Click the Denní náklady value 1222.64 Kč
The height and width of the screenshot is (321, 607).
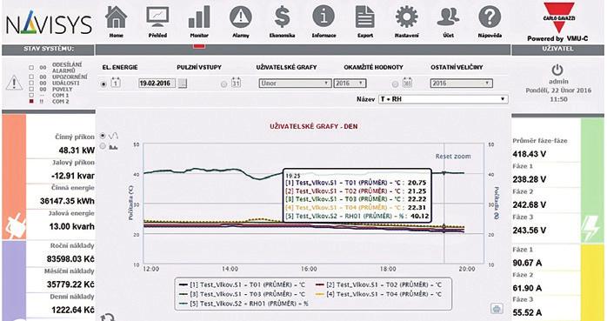(x=73, y=311)
